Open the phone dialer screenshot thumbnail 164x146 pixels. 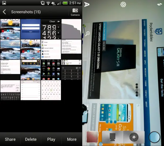pyautogui.click(x=71, y=70)
